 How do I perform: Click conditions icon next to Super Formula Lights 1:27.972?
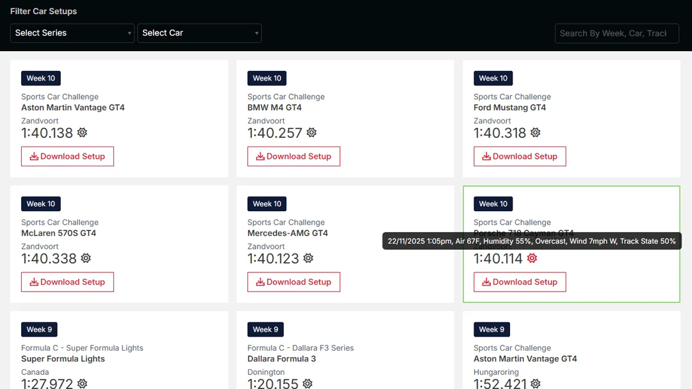(82, 383)
